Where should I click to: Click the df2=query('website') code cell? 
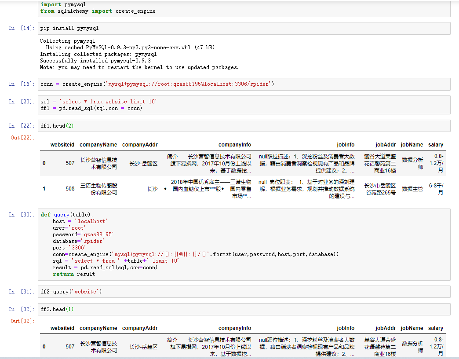tap(70, 291)
